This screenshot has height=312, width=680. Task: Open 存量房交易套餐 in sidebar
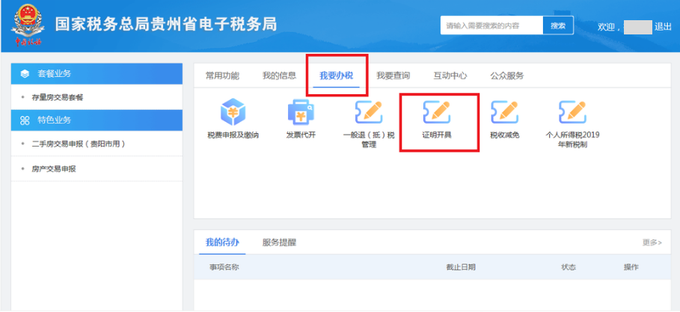[x=58, y=97]
